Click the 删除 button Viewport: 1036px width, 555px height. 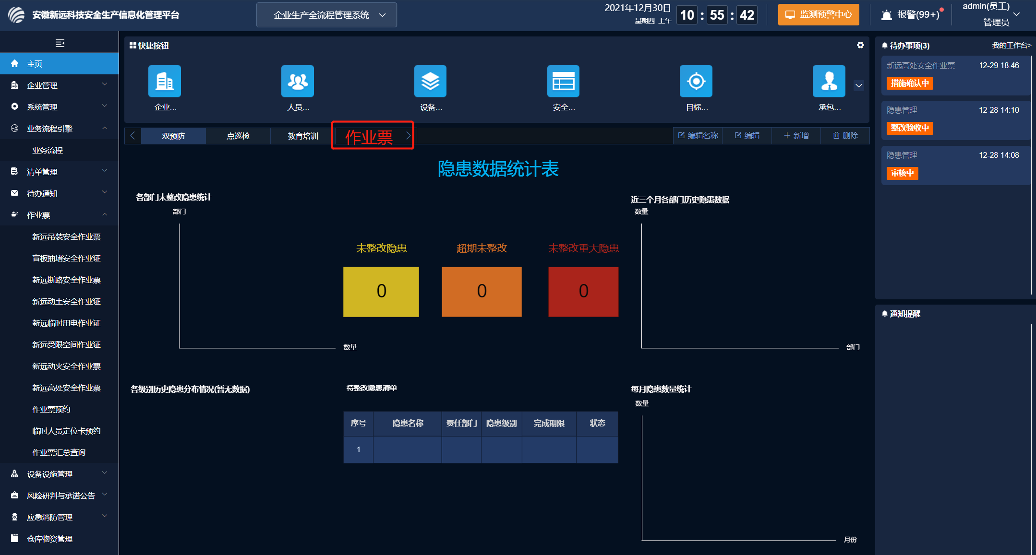point(845,136)
